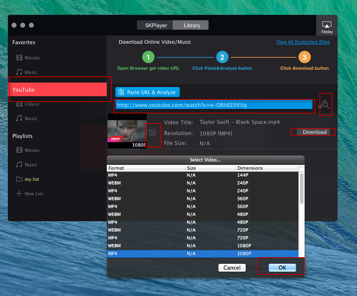Click the 'Click download button' step text
357x296 pixels.
(x=304, y=68)
